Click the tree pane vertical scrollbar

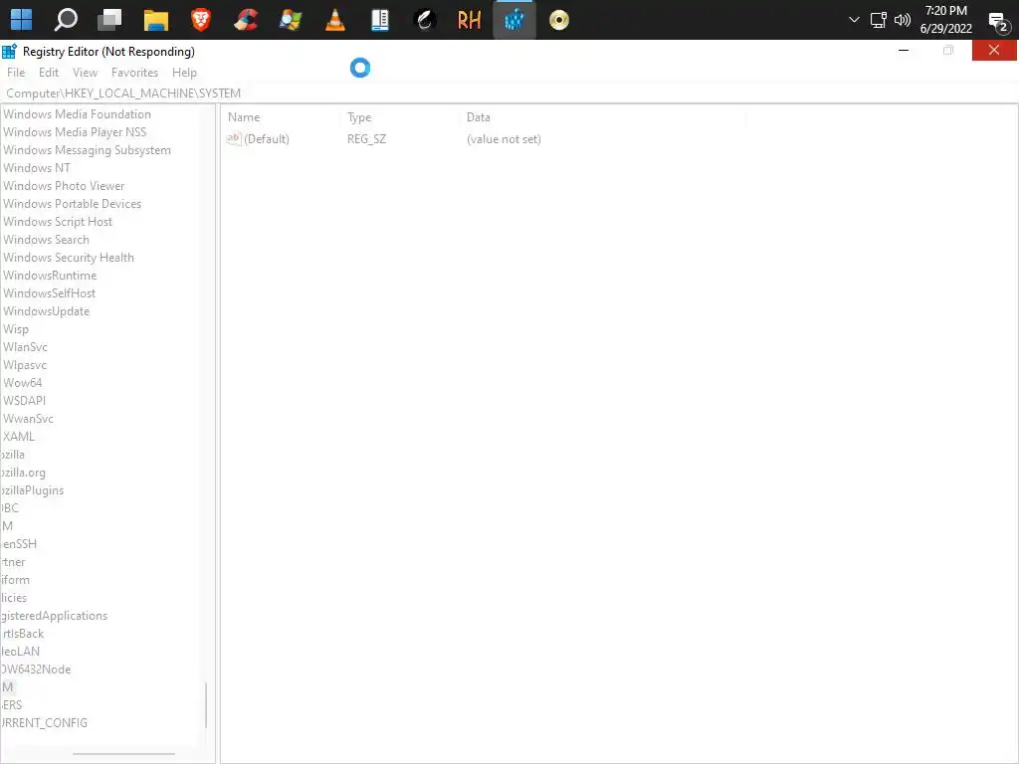tap(206, 705)
